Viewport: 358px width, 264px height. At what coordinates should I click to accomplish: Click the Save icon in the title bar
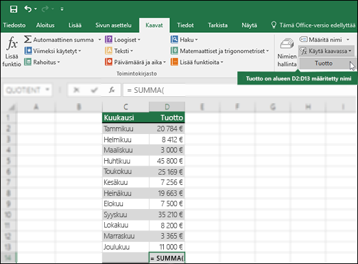point(14,9)
